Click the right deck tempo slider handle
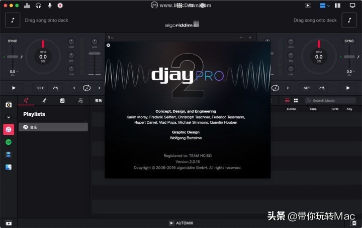The width and height of the screenshot is (362, 228). click(349, 57)
